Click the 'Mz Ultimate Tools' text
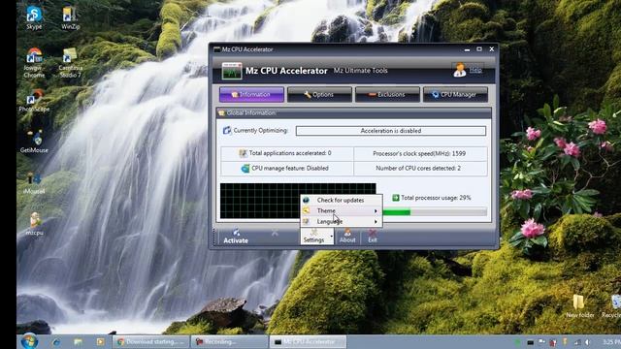Viewport: 621px width, 349px height. pos(360,71)
